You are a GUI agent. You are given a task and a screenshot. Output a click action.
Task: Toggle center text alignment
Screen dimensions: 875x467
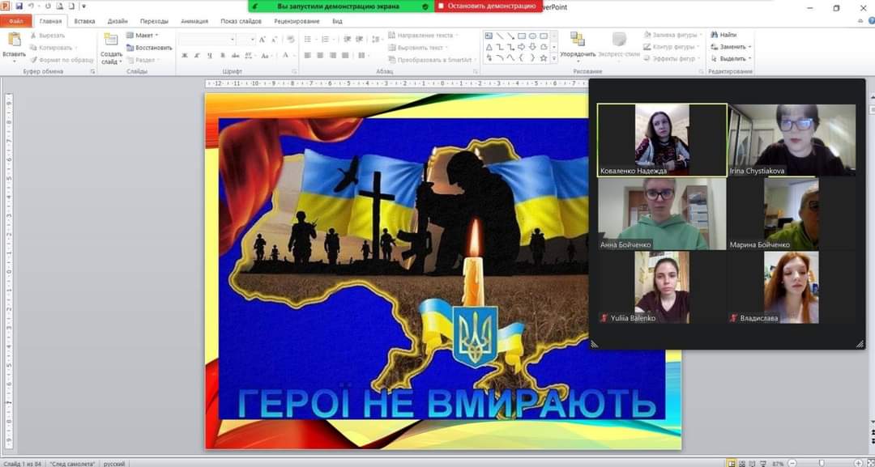320,56
